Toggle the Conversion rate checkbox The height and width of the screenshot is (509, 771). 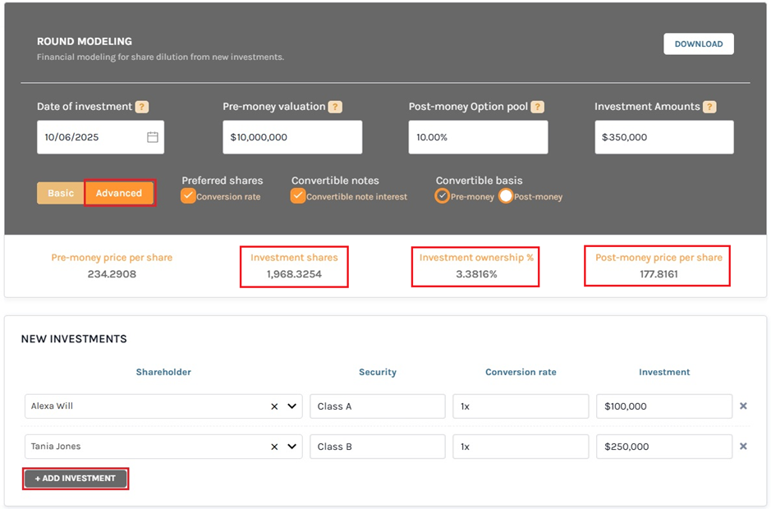pyautogui.click(x=188, y=196)
